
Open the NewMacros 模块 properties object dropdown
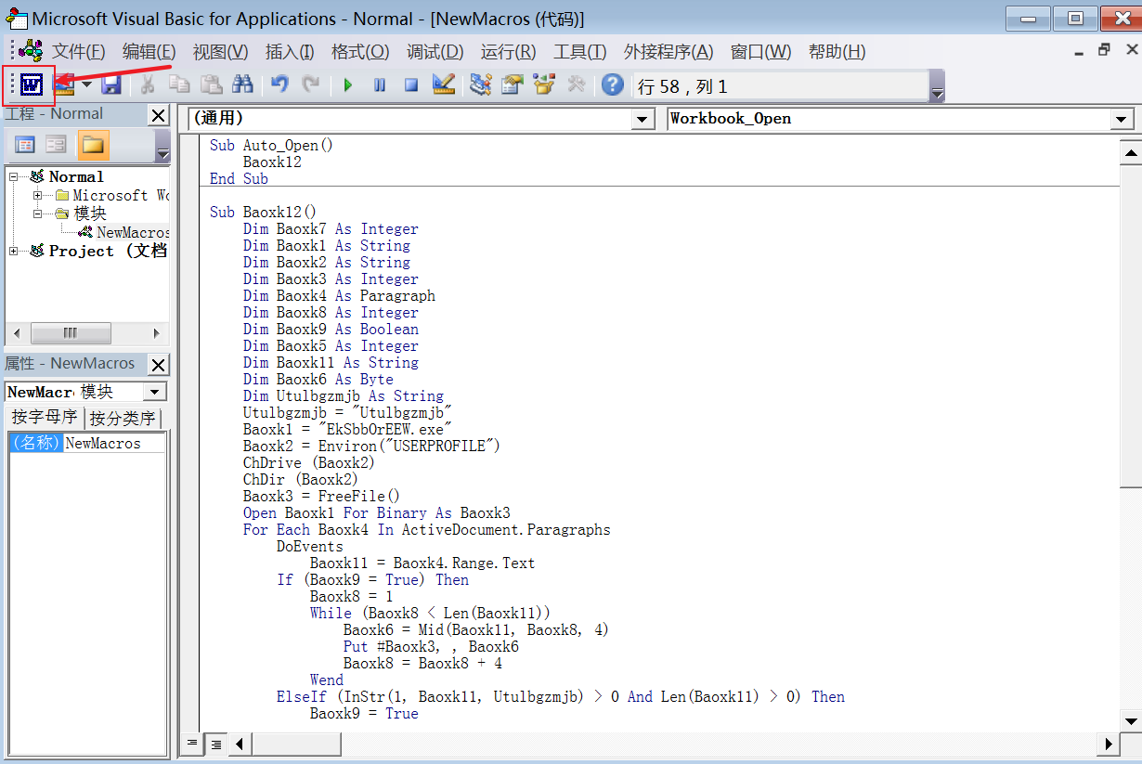[155, 392]
